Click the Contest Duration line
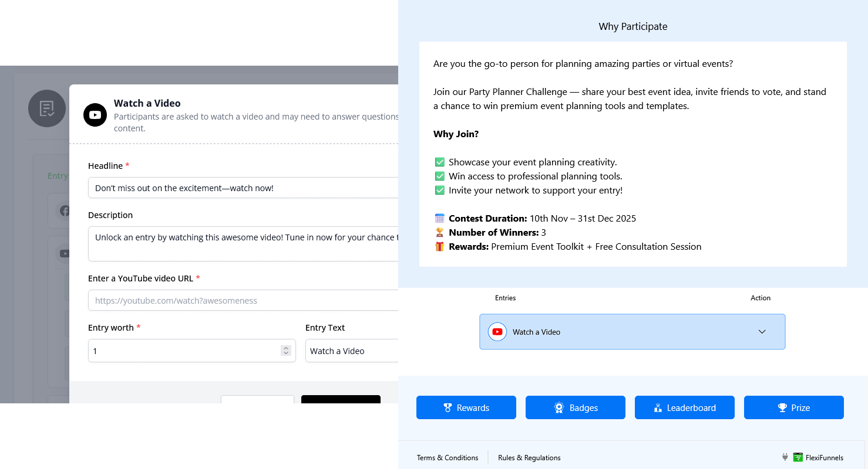 [535, 218]
